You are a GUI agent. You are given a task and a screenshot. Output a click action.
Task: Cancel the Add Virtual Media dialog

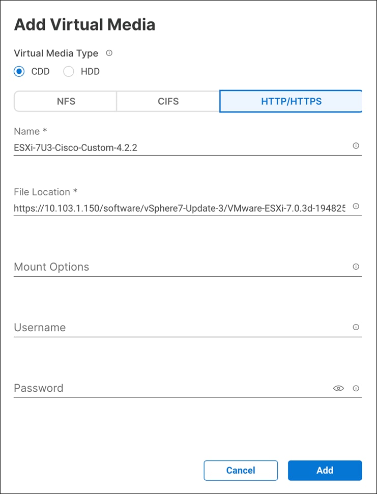pyautogui.click(x=241, y=470)
